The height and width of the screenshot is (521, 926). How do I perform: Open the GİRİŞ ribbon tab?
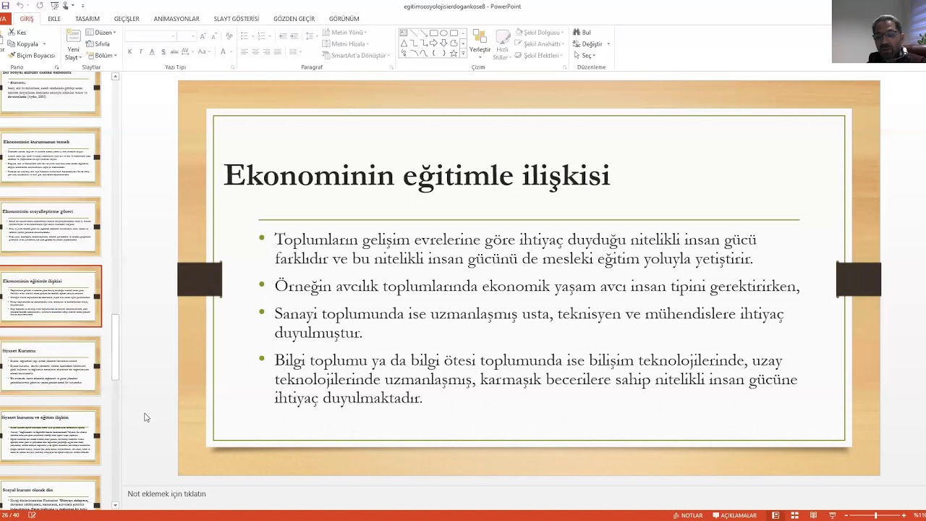(27, 19)
